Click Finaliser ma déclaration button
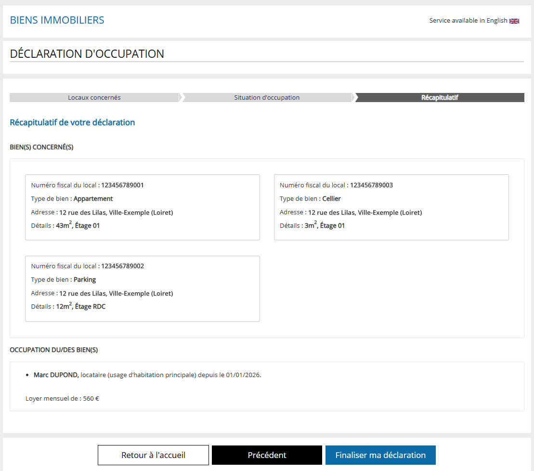 coord(380,455)
